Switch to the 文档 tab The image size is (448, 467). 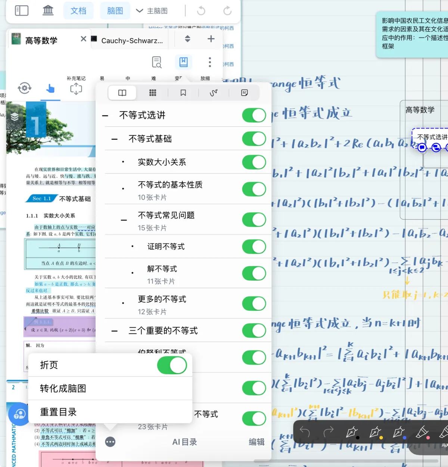(x=78, y=10)
